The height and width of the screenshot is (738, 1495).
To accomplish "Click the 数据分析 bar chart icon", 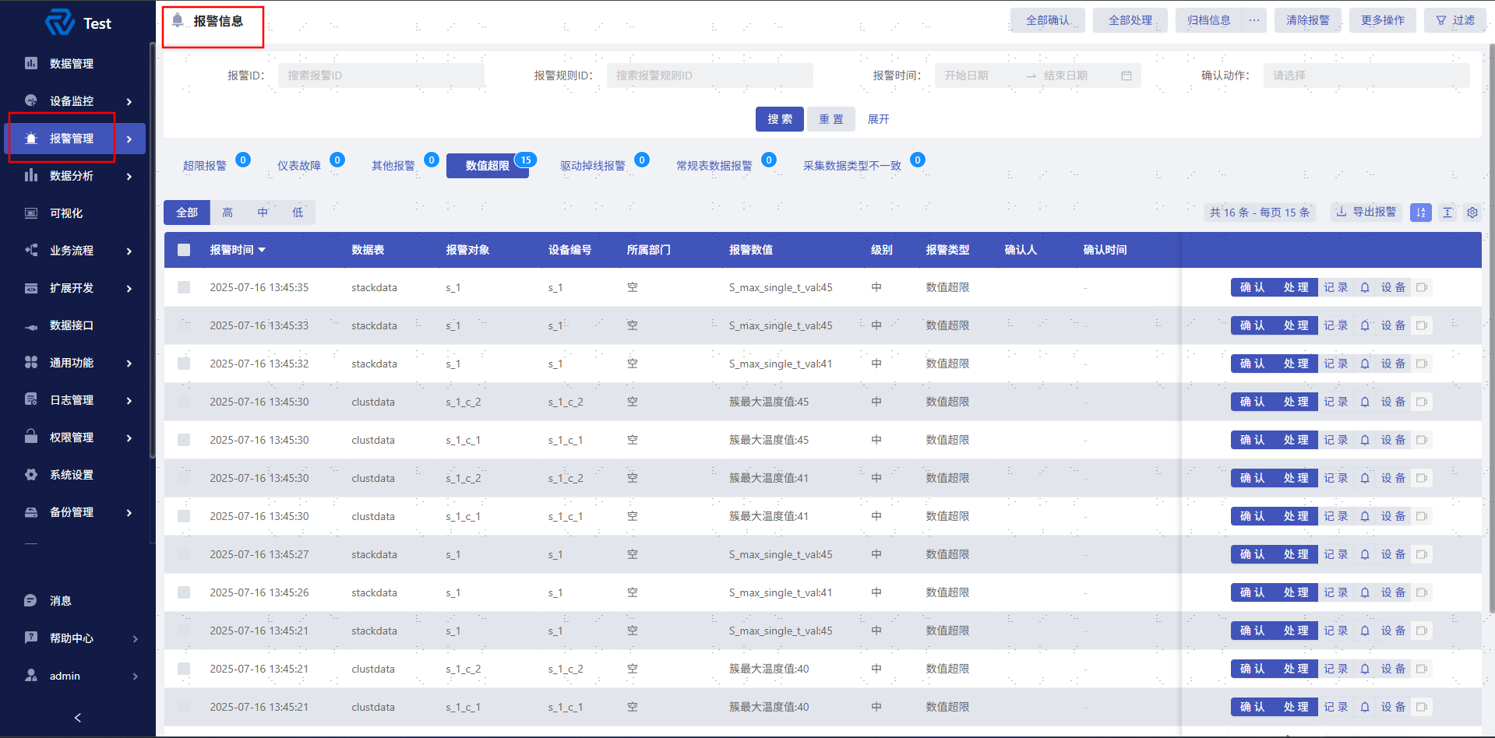I will click(31, 176).
